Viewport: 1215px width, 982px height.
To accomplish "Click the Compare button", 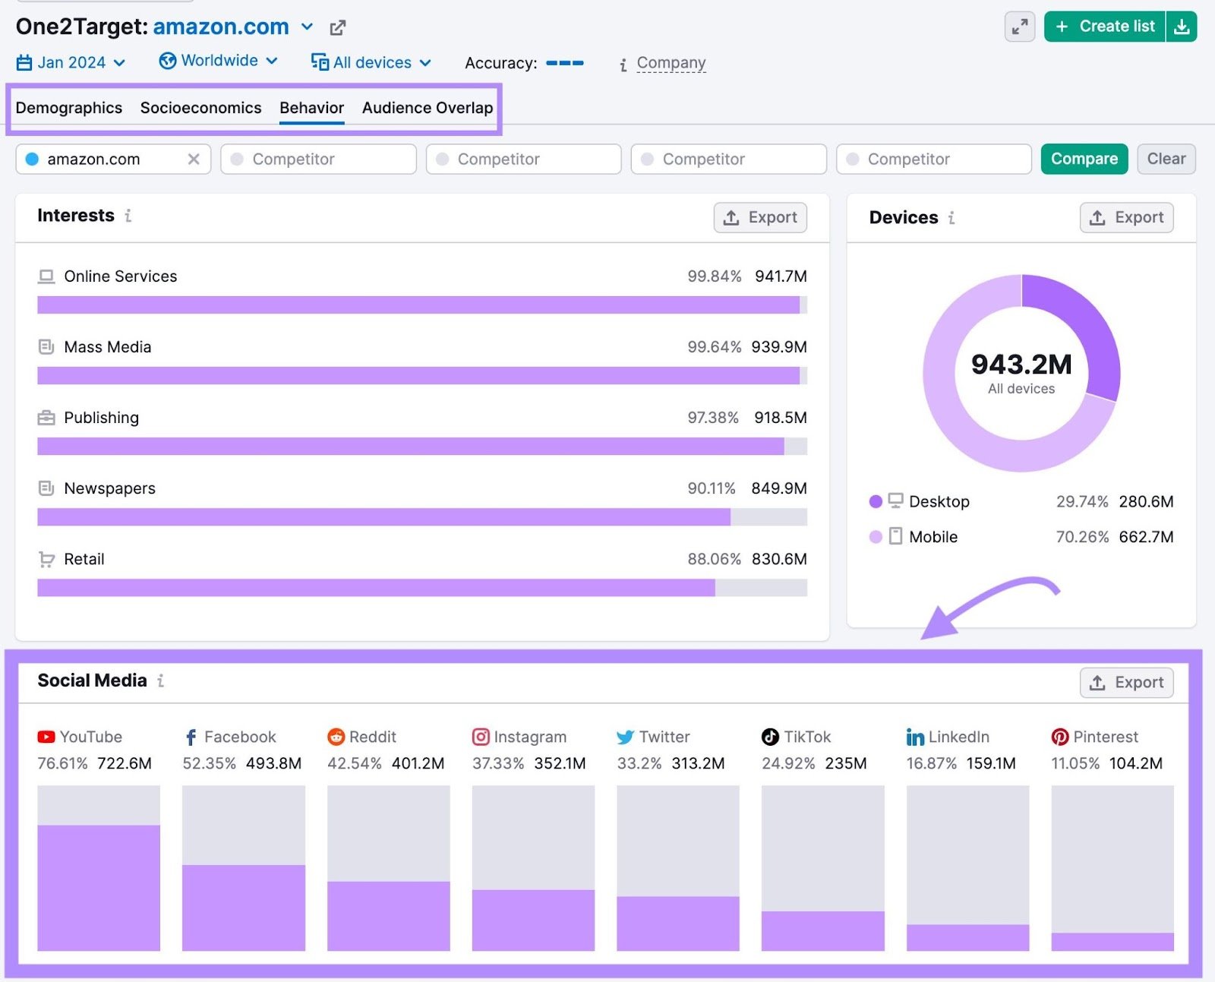I will (1084, 159).
